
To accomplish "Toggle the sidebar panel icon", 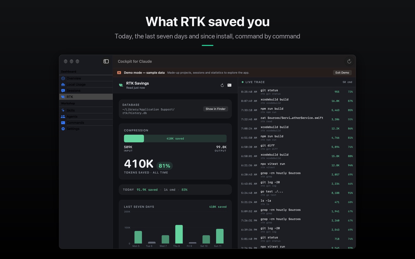I will 106,61.
